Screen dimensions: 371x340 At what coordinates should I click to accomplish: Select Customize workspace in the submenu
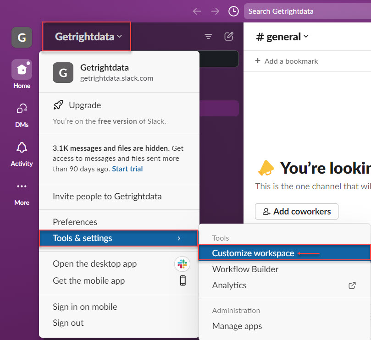284,253
